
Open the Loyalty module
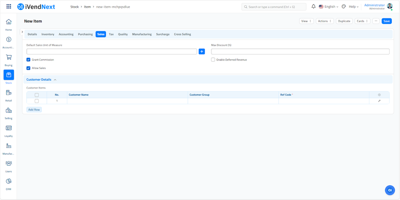[x=9, y=131]
